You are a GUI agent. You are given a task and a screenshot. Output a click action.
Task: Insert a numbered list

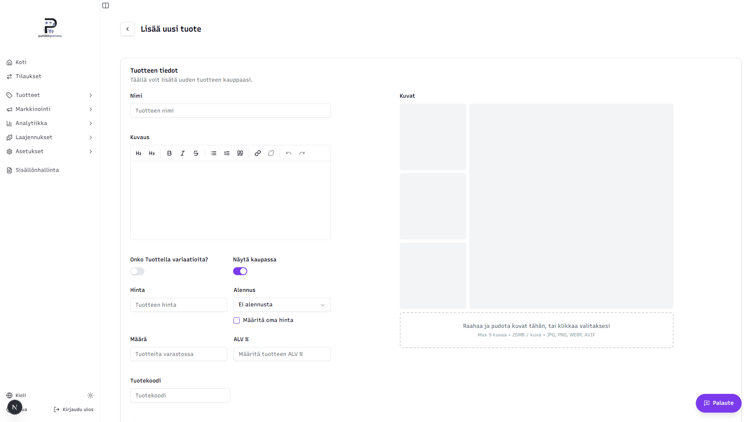pyautogui.click(x=227, y=153)
